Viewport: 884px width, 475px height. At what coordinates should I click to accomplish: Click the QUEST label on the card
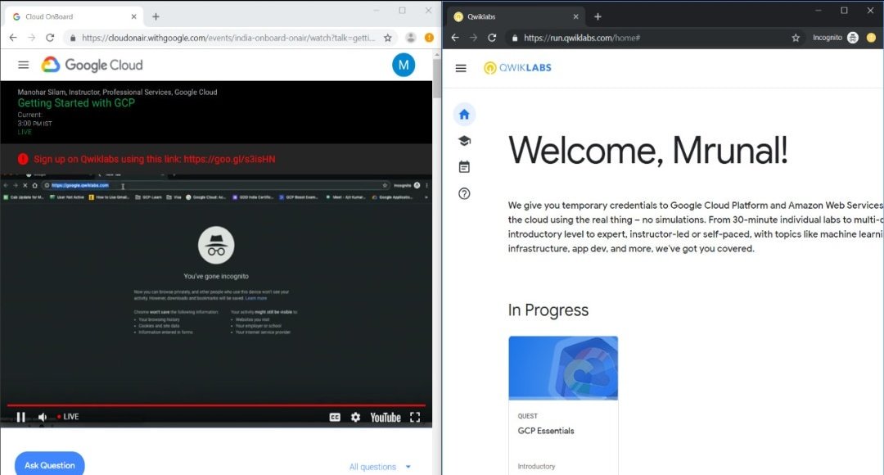click(528, 416)
